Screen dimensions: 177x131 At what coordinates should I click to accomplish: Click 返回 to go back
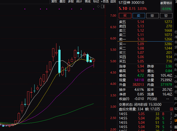click(x=113, y=2)
